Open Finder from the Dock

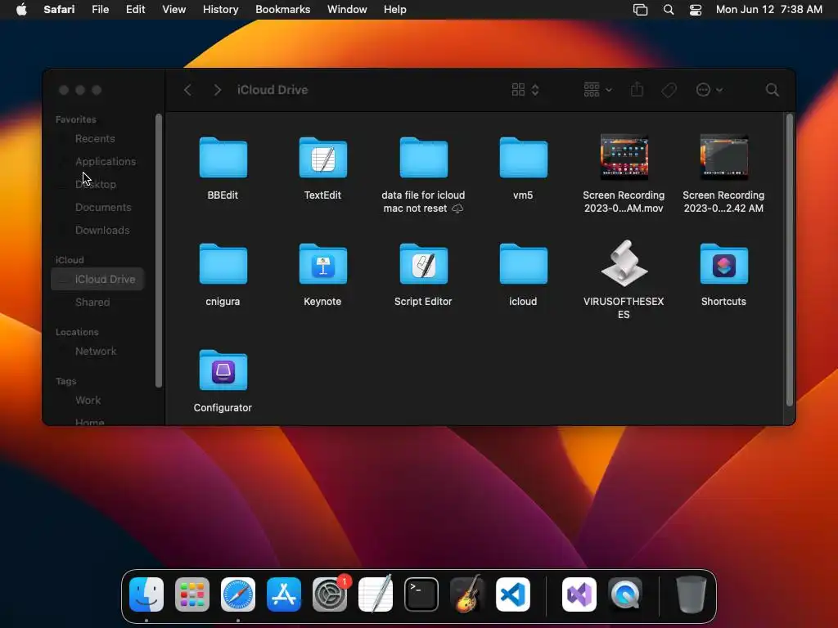(x=146, y=594)
